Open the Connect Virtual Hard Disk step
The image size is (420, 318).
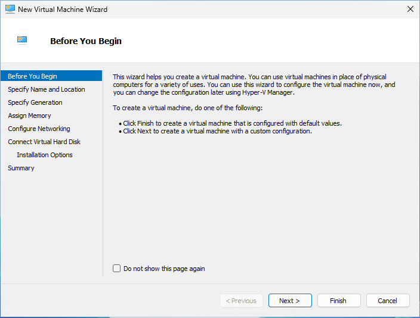pos(44,142)
